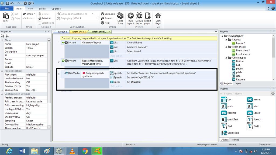Expand the Window Size property

tap(2, 90)
